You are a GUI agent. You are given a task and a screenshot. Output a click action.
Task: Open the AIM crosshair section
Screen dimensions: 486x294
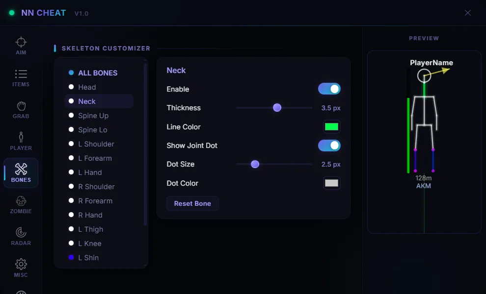(x=21, y=46)
